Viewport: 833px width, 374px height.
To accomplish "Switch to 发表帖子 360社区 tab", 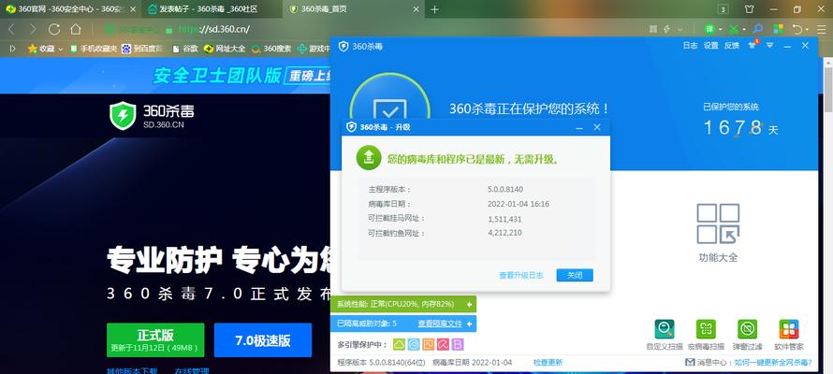I will [210, 9].
